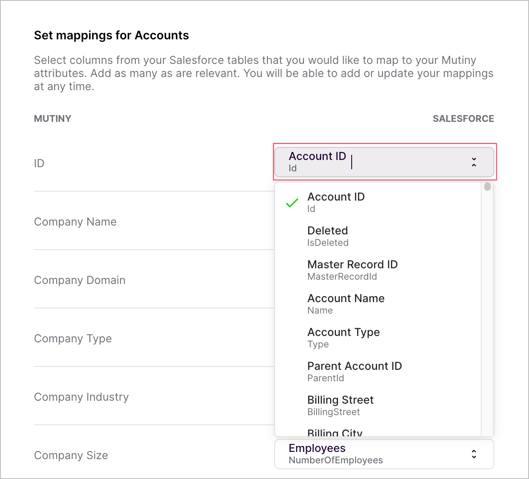The image size is (529, 479).
Task: Click the dropdown list scrollbar thumb
Action: [x=488, y=187]
